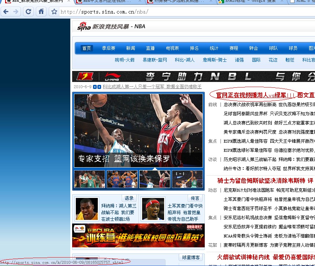Image resolution: width=315 pixels, height=266 pixels.
Task: Refresh the current page
Action: [28, 11]
